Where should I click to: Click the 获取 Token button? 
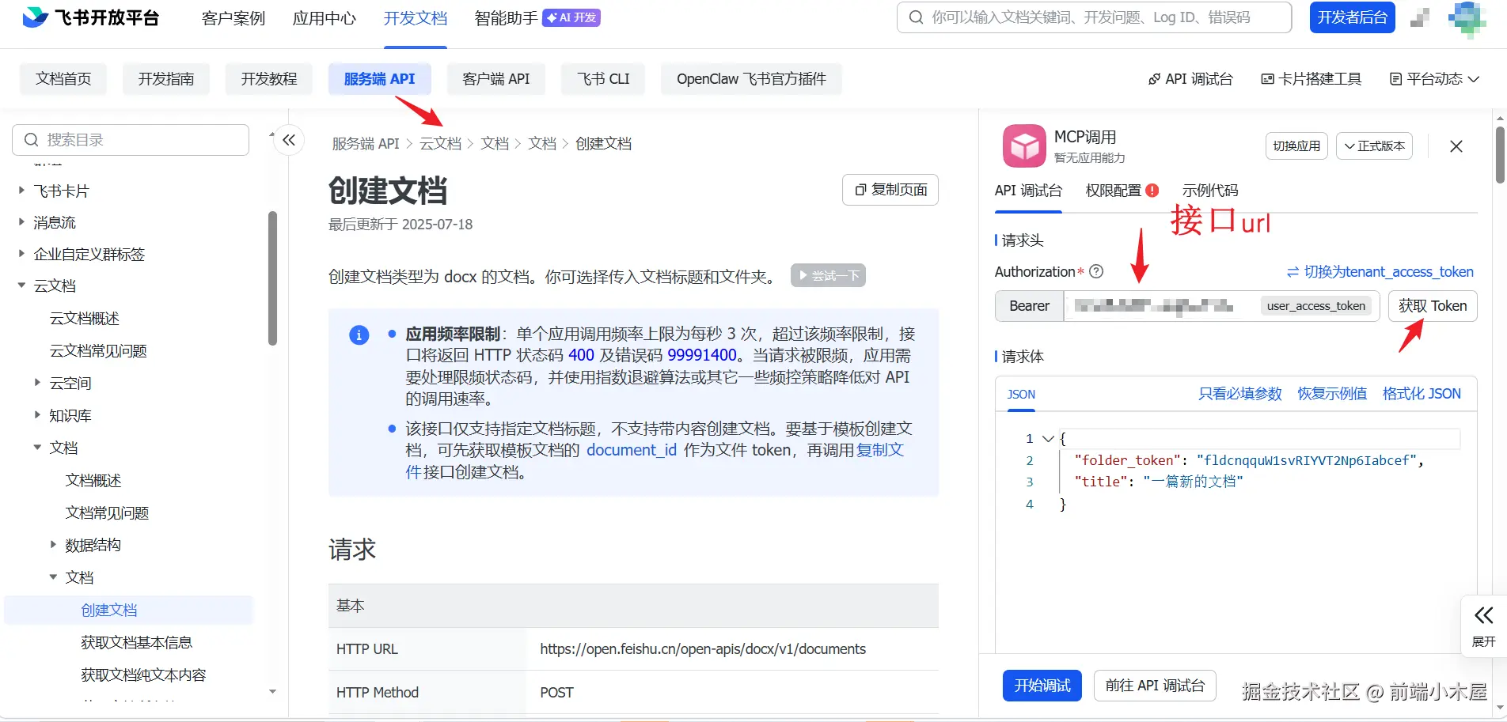[x=1433, y=306]
